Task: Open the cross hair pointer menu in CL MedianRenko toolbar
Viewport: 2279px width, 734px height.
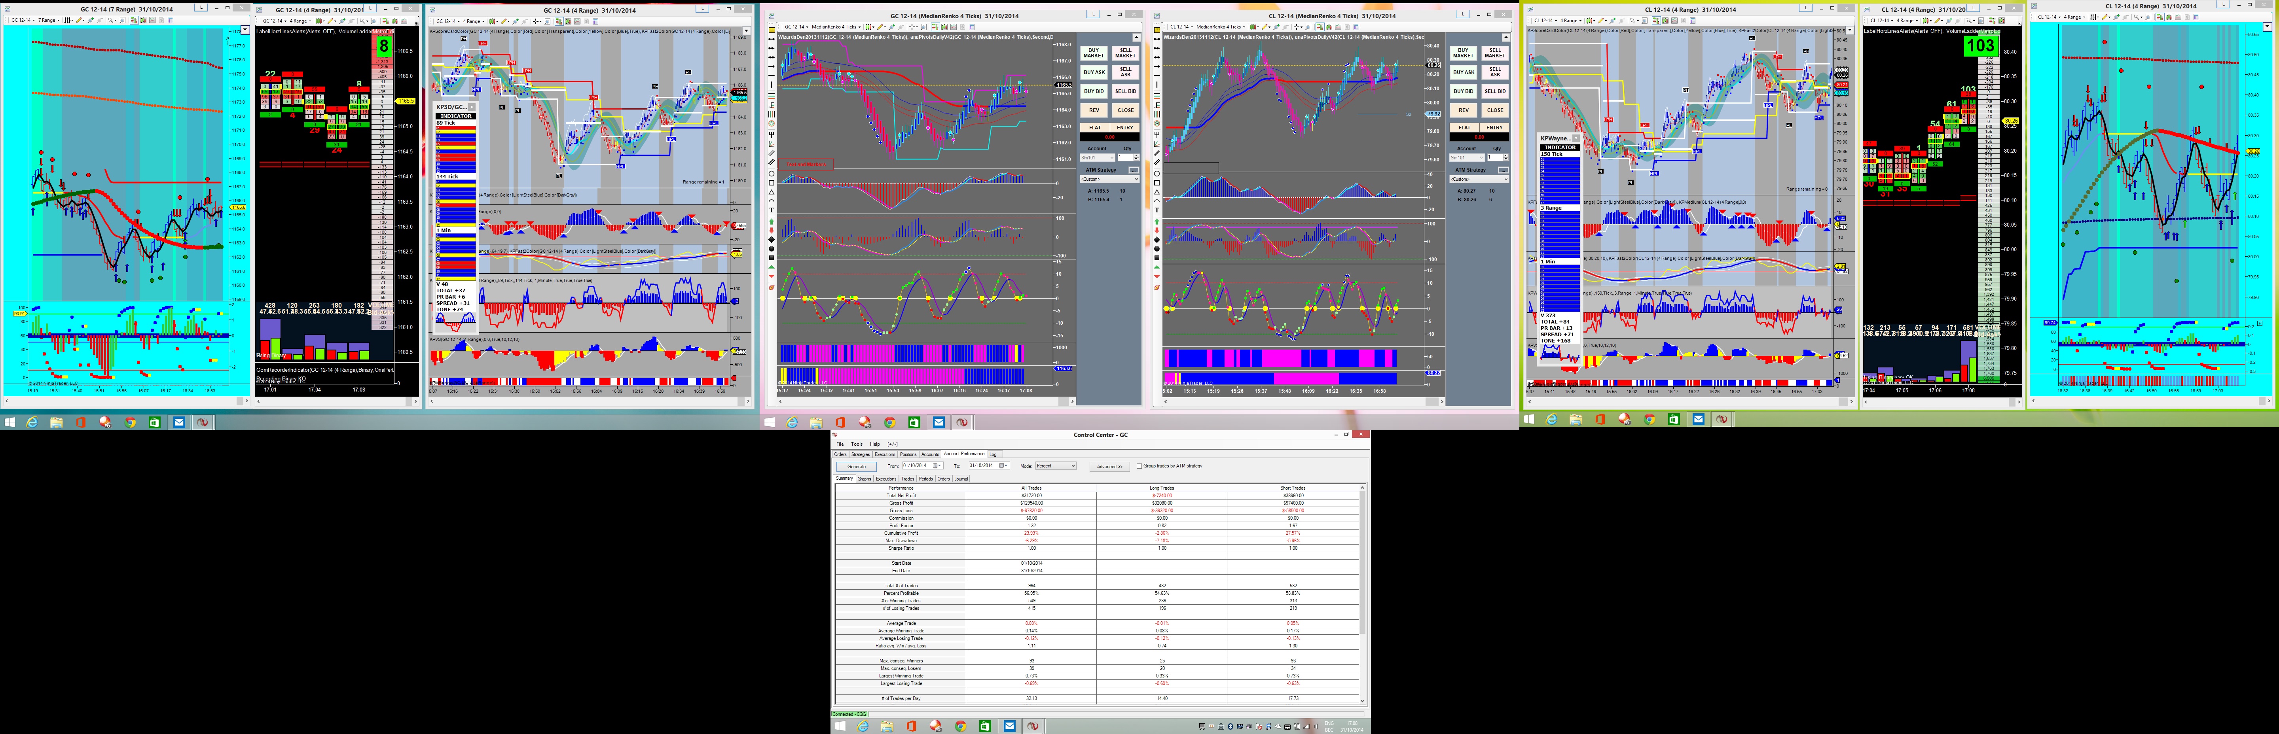Action: 1299,26
